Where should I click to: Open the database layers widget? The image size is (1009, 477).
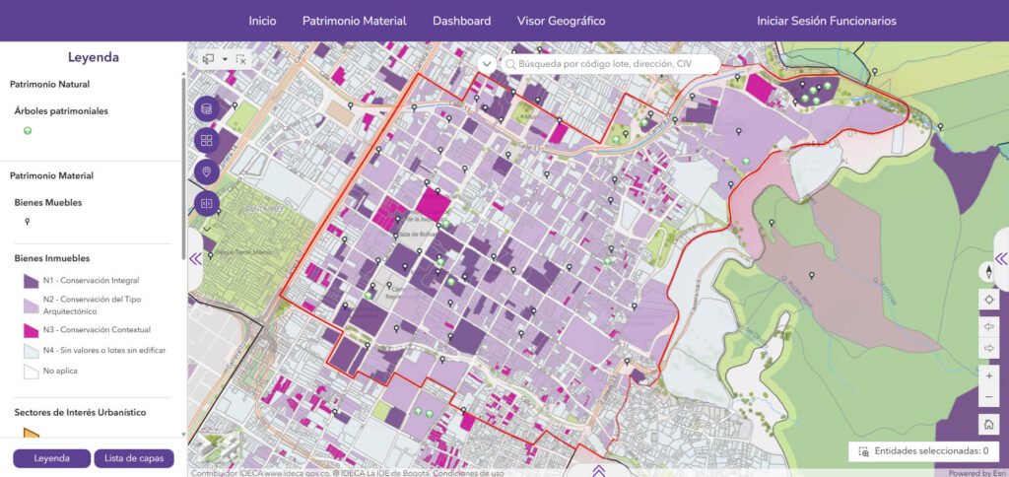[x=207, y=108]
